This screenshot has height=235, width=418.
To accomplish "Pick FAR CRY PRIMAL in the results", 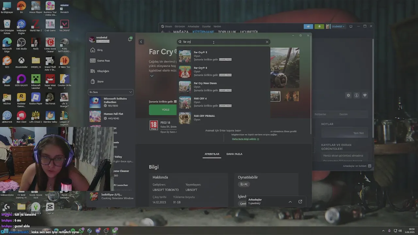I will (224, 117).
